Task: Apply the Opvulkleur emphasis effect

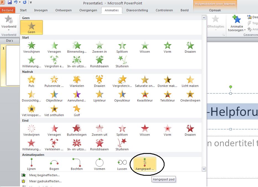Action: click(x=122, y=96)
